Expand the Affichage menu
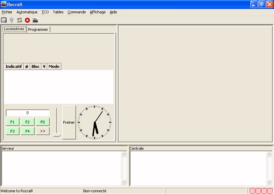 pyautogui.click(x=98, y=12)
